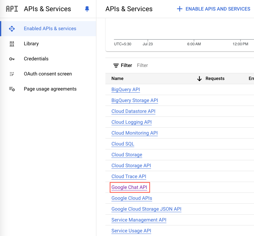This screenshot has height=236, width=254.
Task: Click the Filter label text
Action: 126,65
